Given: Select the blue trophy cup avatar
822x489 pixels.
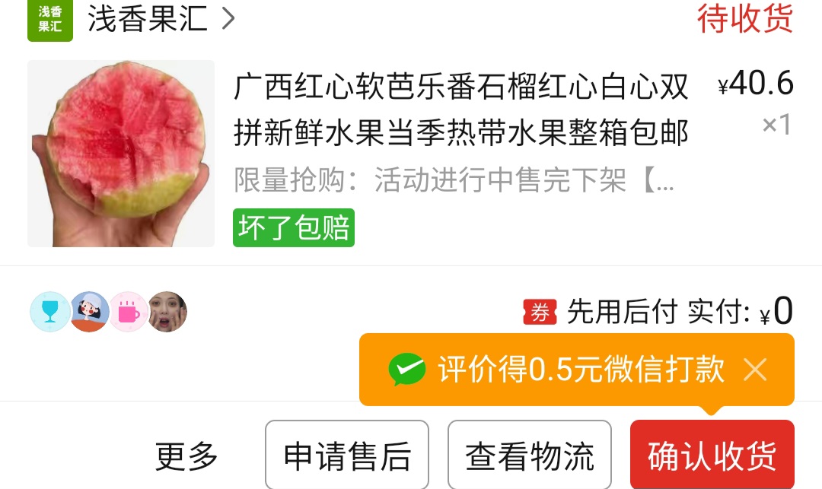Looking at the screenshot, I should point(49,312).
